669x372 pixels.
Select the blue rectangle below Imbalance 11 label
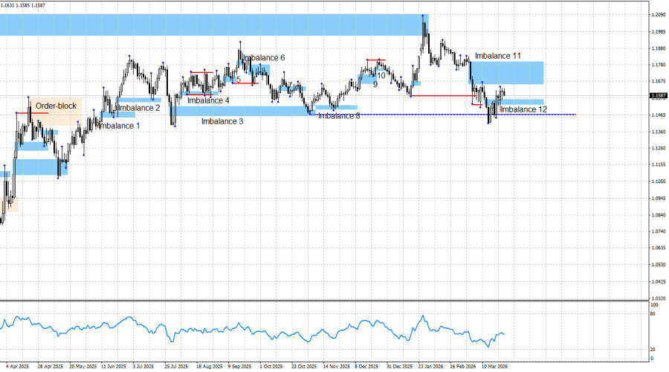[507, 73]
